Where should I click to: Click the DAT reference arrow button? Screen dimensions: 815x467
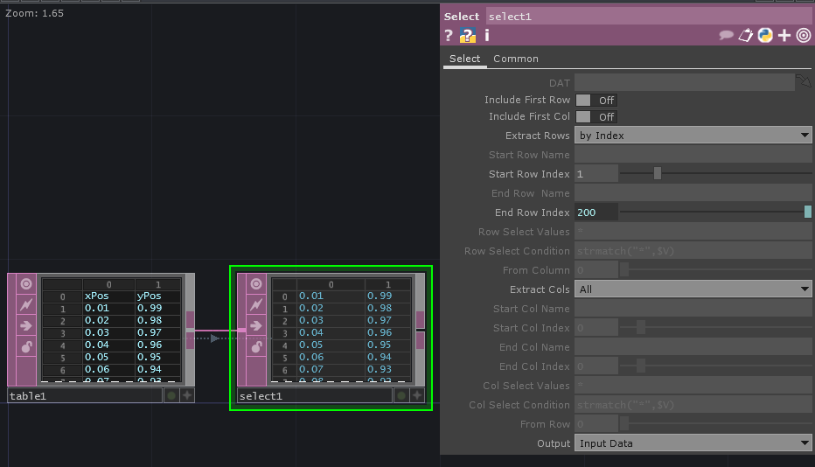click(x=804, y=82)
